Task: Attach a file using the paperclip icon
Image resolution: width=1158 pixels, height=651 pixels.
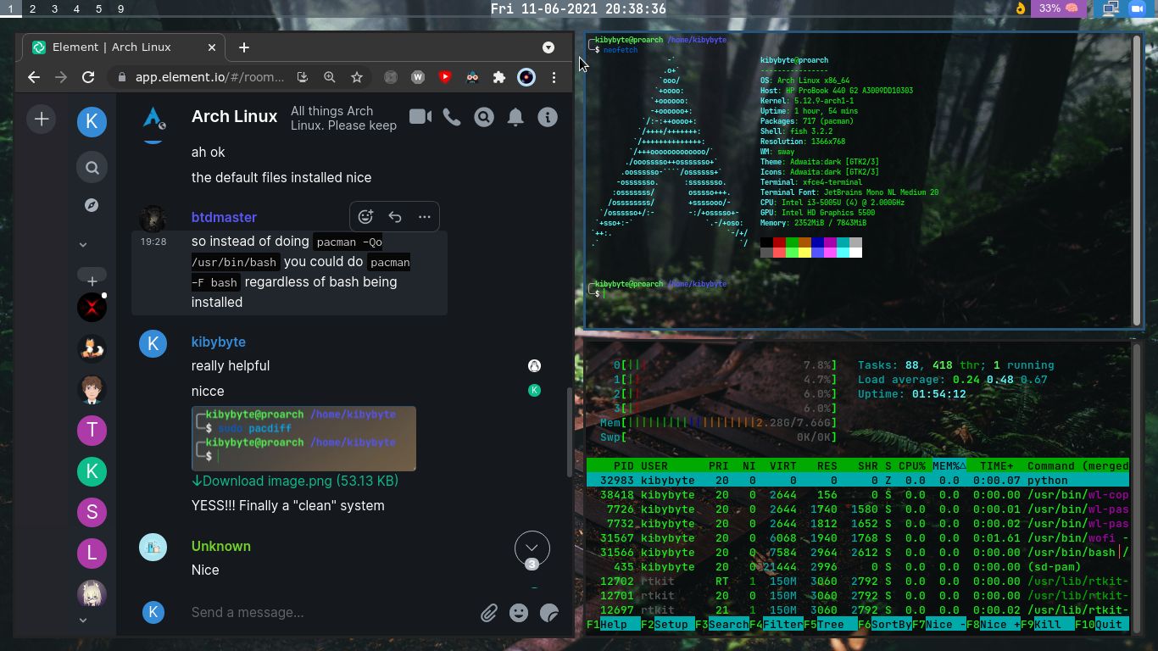Action: (x=489, y=612)
